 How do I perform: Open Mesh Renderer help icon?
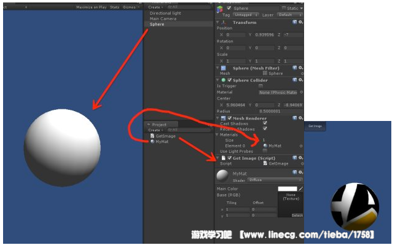click(294, 118)
